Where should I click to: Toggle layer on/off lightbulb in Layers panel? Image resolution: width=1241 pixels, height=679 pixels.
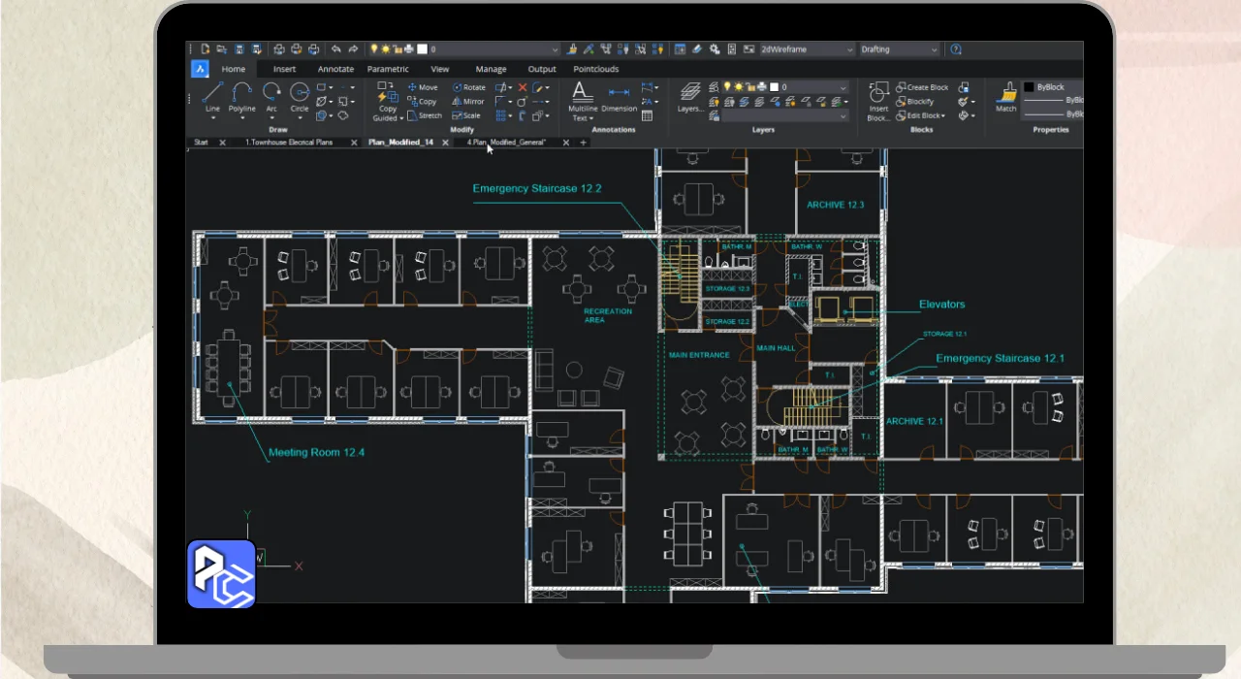point(727,87)
